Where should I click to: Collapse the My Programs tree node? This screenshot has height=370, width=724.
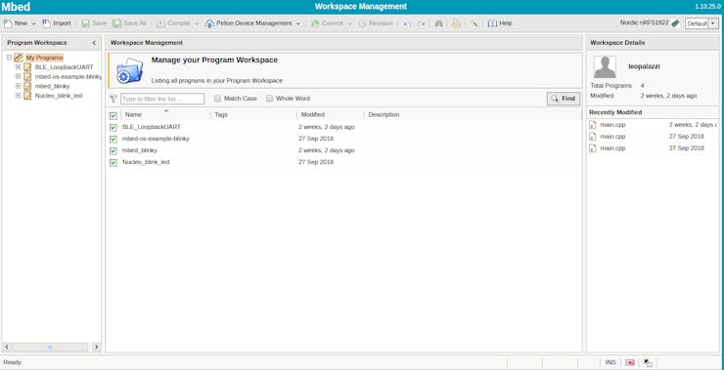coord(9,58)
